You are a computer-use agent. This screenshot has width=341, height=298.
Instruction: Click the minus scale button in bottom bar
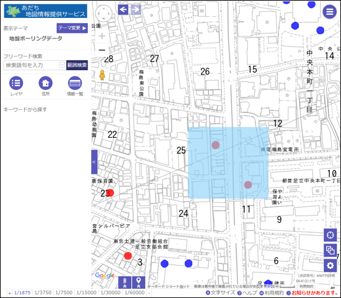point(149,293)
